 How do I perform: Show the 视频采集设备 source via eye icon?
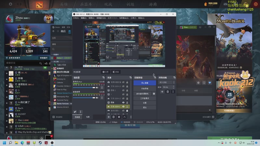click(x=123, y=82)
